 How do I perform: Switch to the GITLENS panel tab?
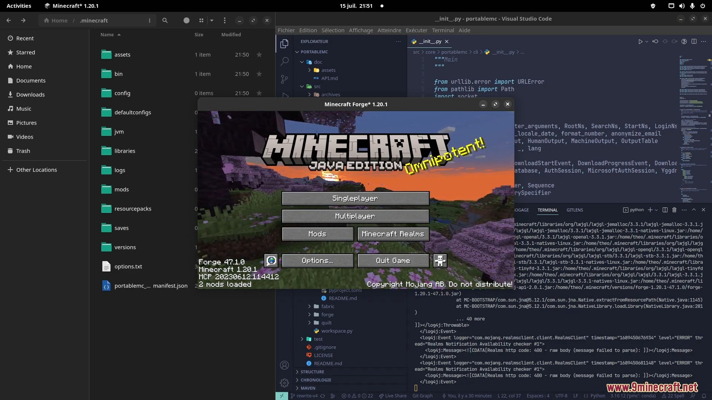point(574,210)
